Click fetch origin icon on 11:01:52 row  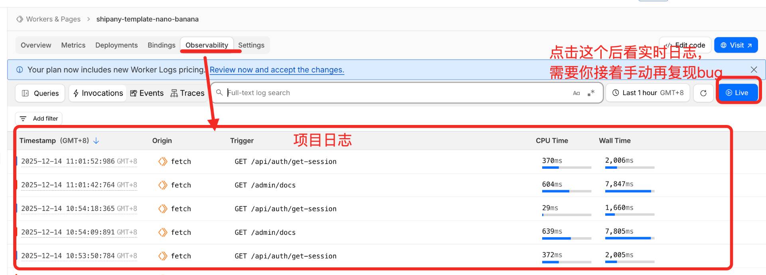click(162, 162)
